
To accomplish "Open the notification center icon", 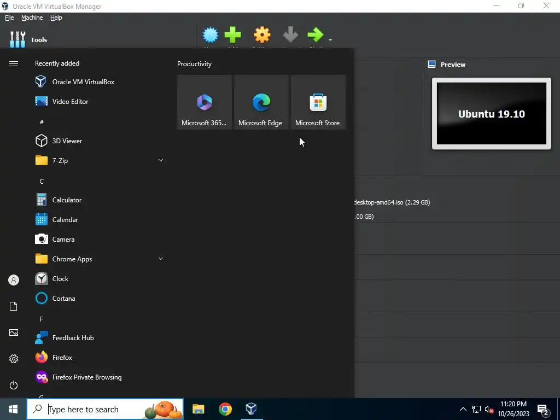I will point(543,410).
